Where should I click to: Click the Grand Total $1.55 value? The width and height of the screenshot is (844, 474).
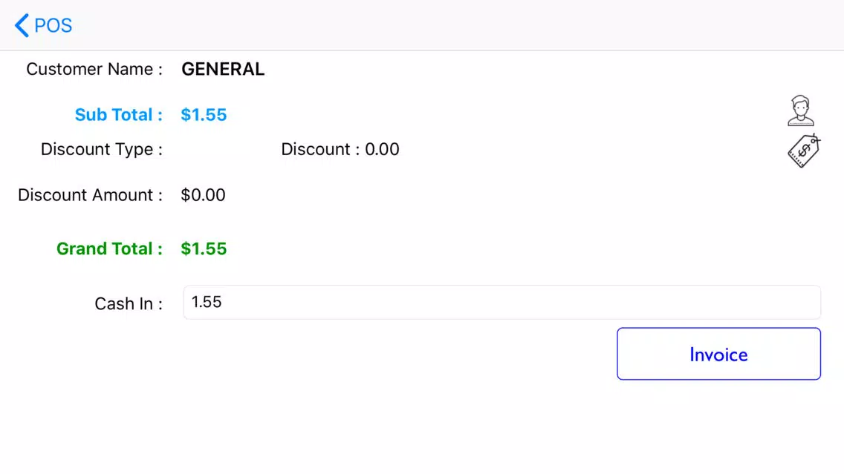204,248
